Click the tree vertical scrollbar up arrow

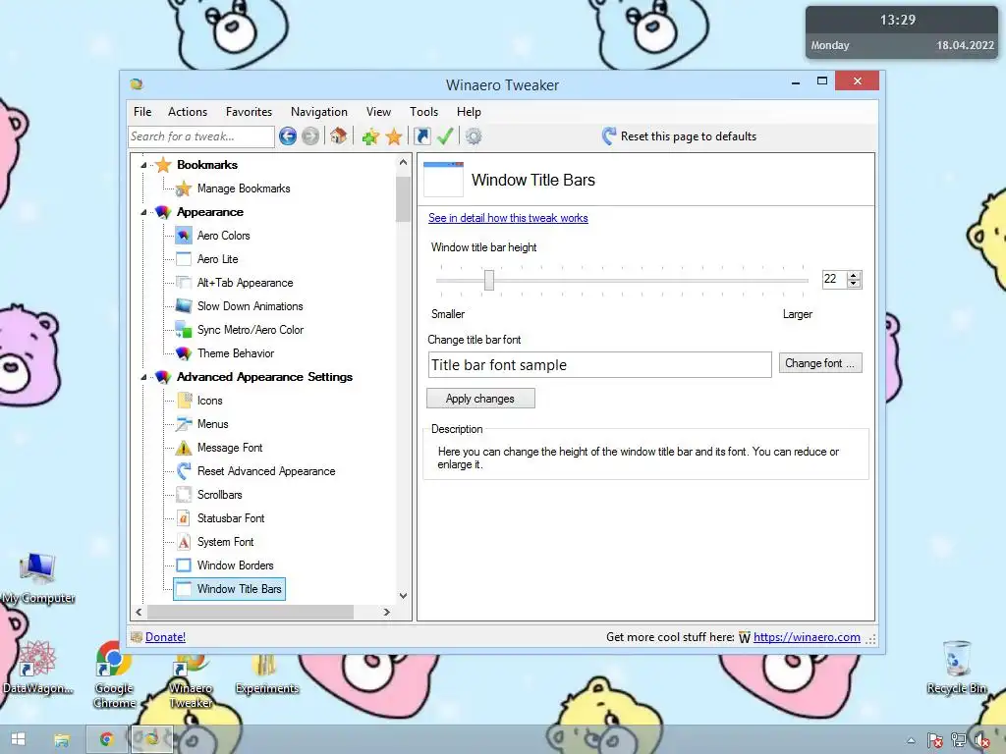tap(403, 162)
